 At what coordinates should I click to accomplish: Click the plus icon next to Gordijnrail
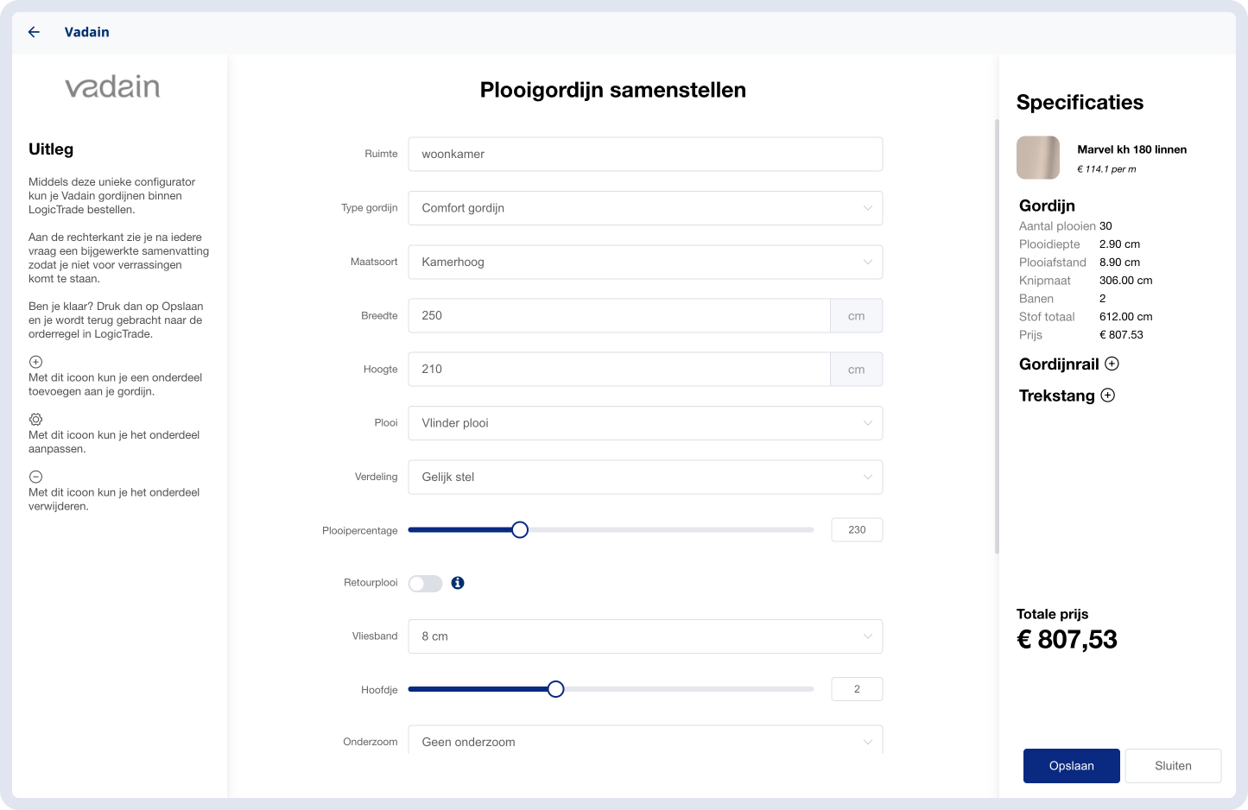pyautogui.click(x=1112, y=364)
